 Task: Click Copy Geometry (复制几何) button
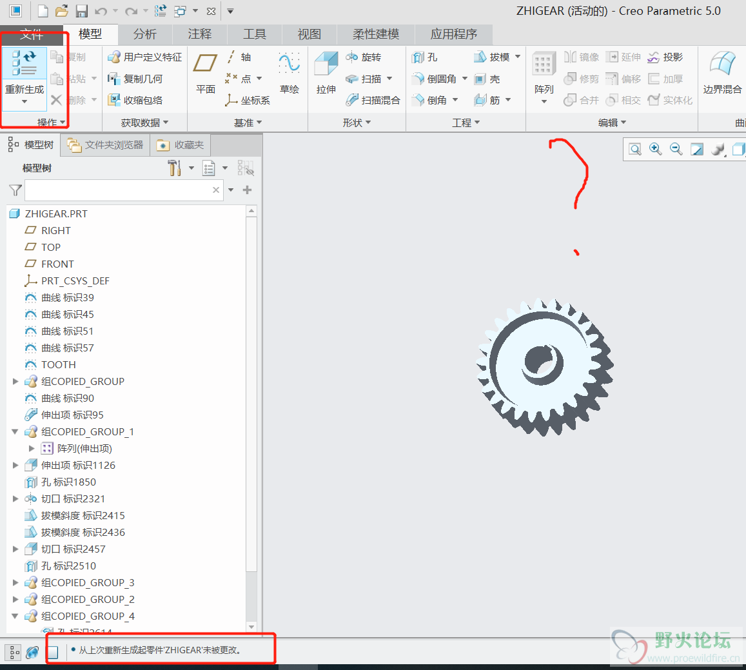pos(135,79)
